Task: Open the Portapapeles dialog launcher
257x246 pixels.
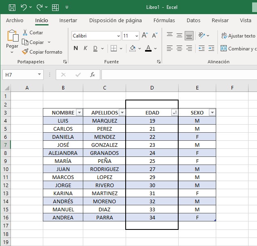Action: point(65,62)
